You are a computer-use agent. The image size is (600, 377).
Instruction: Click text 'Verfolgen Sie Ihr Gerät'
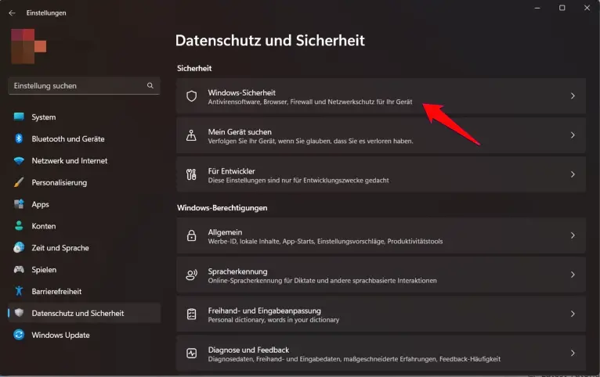click(x=242, y=141)
